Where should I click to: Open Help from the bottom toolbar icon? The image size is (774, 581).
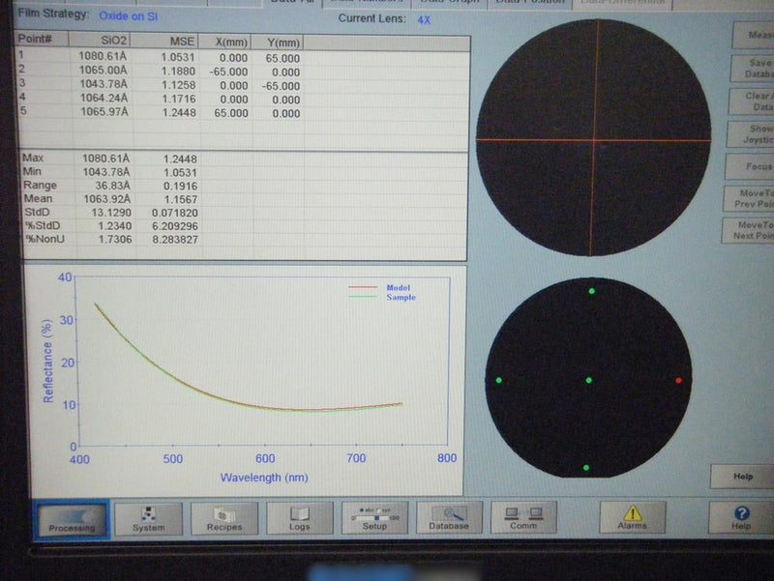[739, 520]
